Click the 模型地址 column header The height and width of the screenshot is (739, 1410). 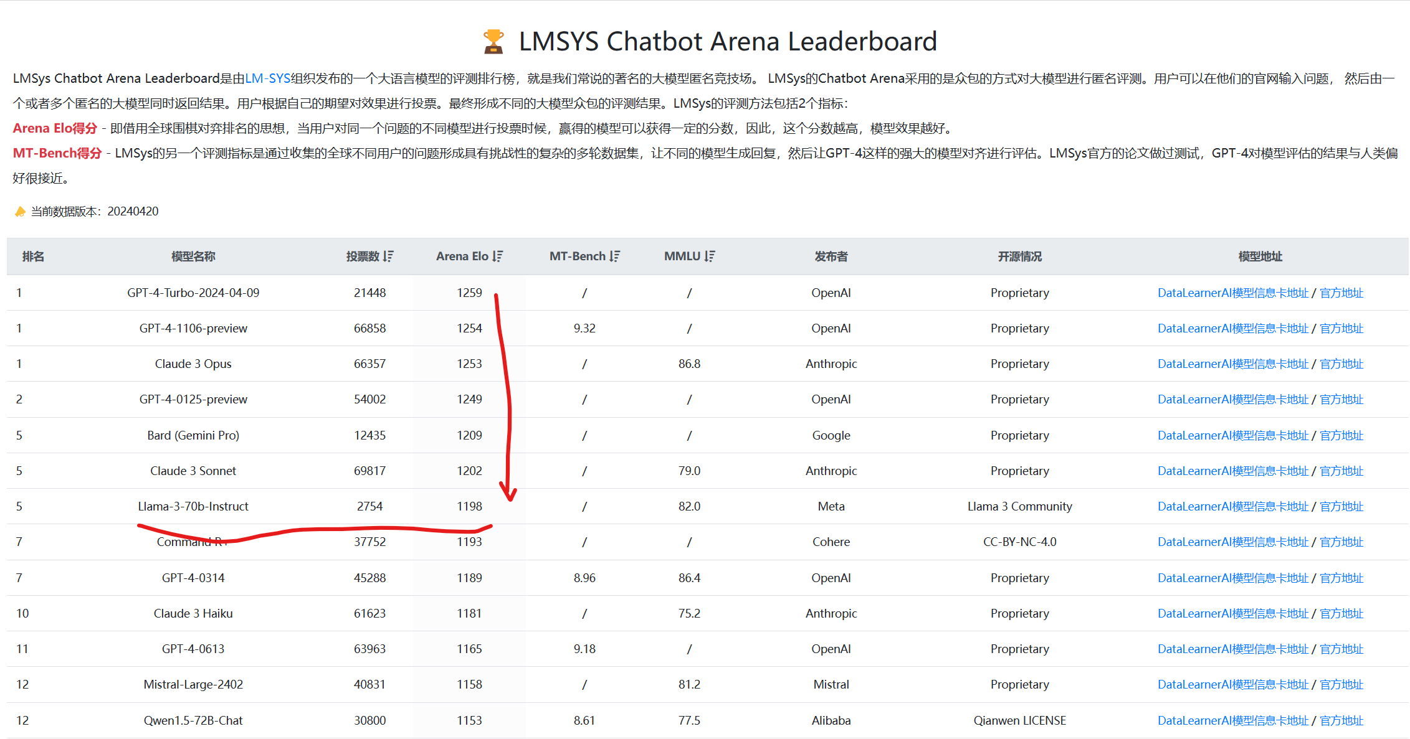(x=1260, y=256)
